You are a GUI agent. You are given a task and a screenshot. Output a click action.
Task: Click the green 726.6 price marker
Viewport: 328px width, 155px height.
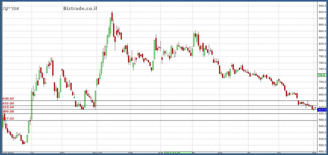[322, 75]
